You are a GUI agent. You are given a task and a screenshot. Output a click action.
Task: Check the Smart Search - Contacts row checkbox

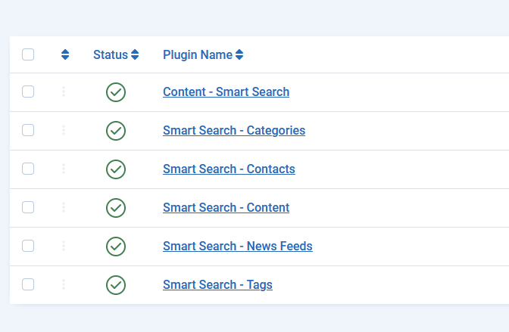click(x=28, y=169)
